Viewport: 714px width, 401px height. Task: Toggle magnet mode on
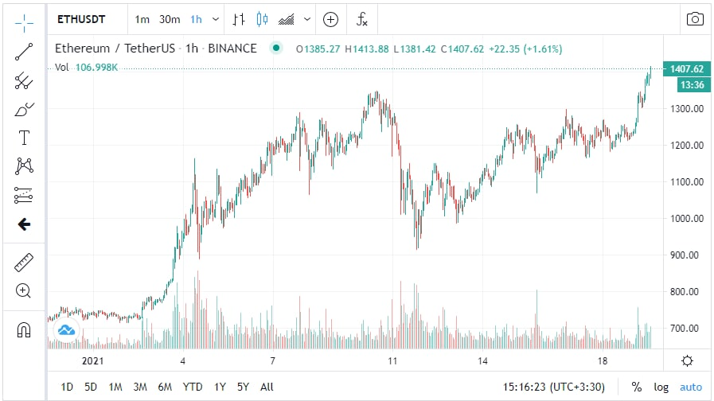pyautogui.click(x=24, y=329)
